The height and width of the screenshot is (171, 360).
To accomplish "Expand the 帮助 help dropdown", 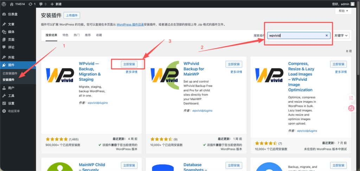I will [x=343, y=11].
